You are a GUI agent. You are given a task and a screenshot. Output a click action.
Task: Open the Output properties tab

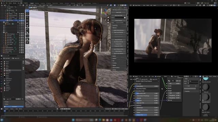click(1, 64)
